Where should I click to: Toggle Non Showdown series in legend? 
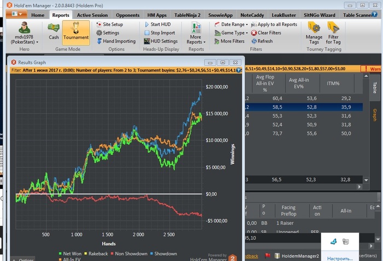pyautogui.click(x=129, y=254)
